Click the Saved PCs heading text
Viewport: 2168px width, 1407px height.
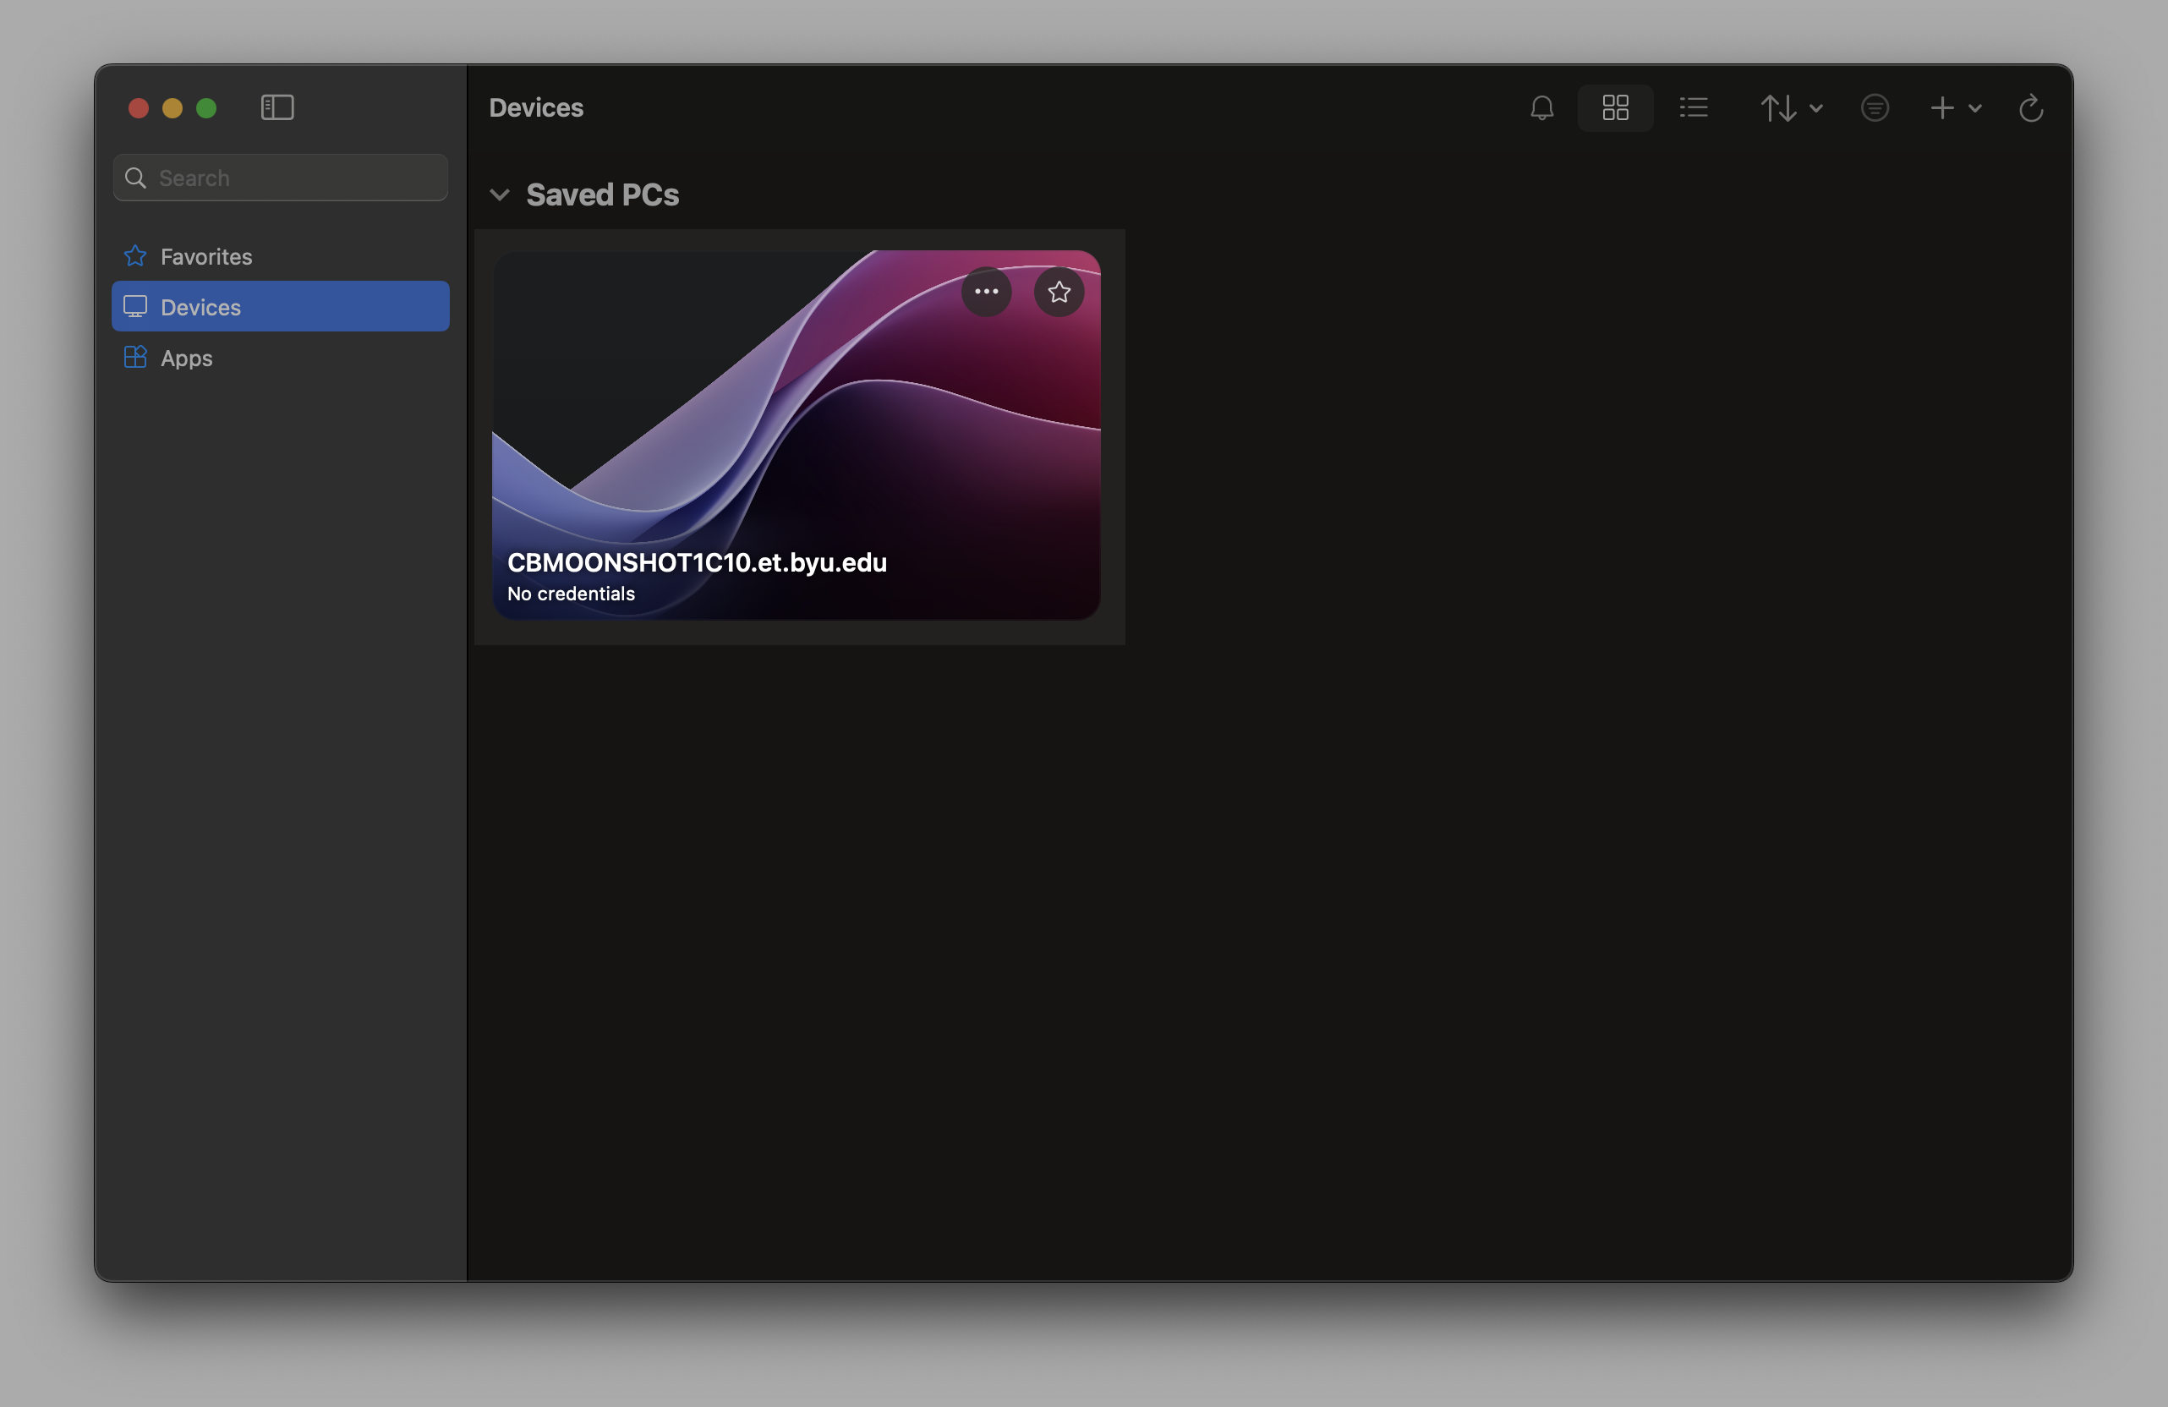pos(602,194)
